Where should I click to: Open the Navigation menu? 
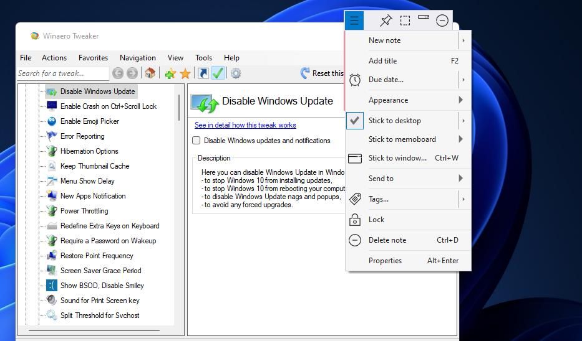tap(138, 58)
